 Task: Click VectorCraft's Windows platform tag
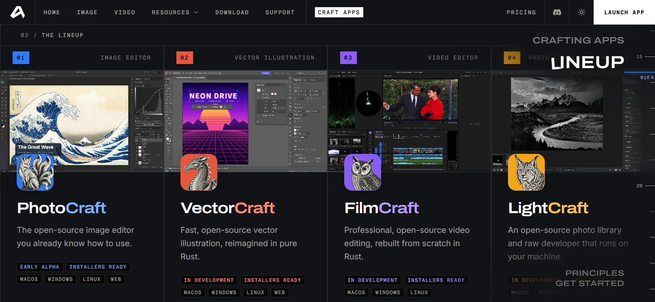[225, 293]
